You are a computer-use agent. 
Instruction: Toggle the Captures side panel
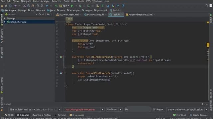[x=2, y=52]
